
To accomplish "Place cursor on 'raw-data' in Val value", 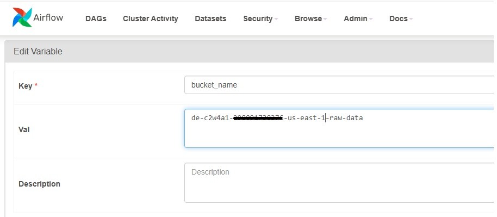I will (346, 119).
